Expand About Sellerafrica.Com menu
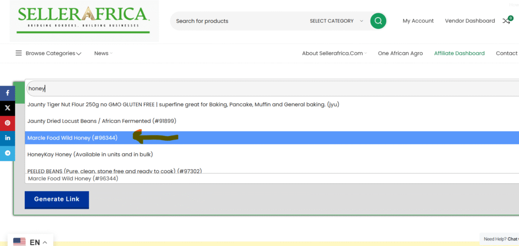The image size is (519, 246). tap(334, 53)
